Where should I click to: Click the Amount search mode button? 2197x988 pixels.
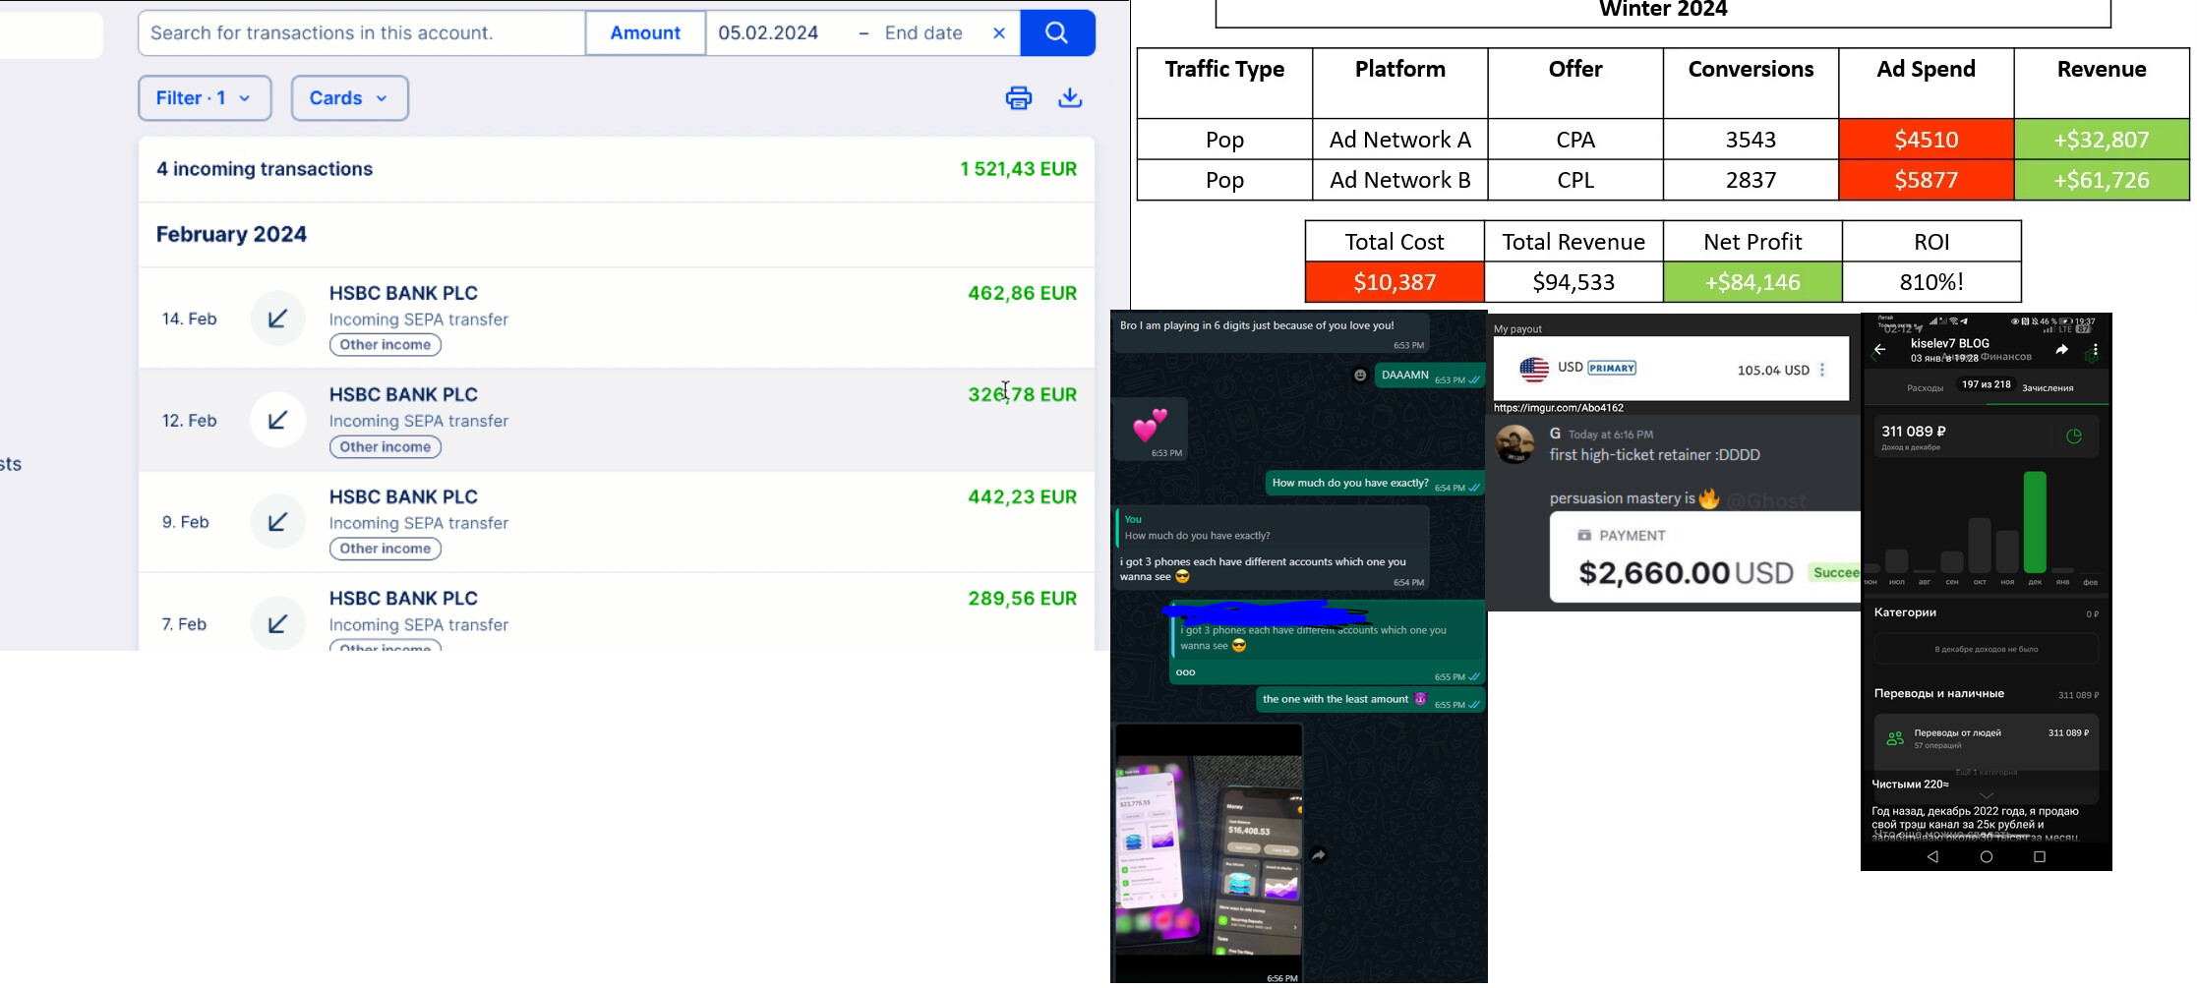[645, 33]
